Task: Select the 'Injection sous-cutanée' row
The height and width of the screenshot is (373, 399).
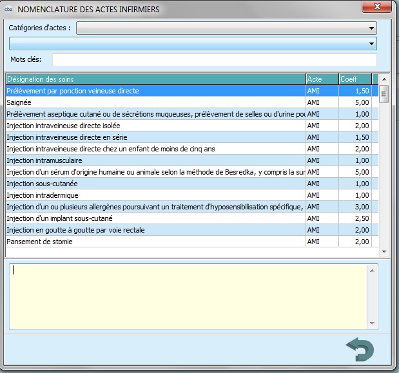Action: [192, 184]
